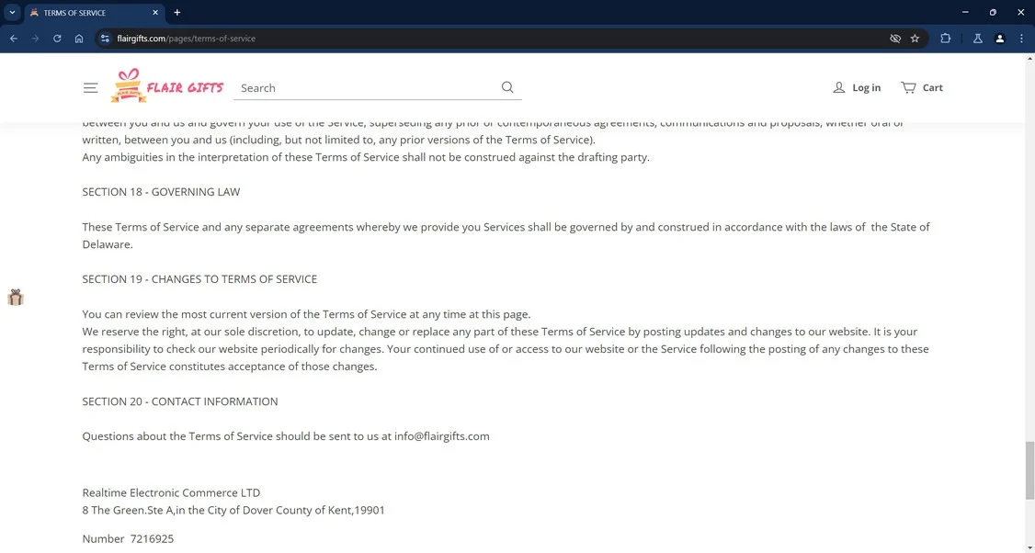
Task: Click SECTION 18 - GOVERNING LAW heading
Action: click(x=161, y=192)
